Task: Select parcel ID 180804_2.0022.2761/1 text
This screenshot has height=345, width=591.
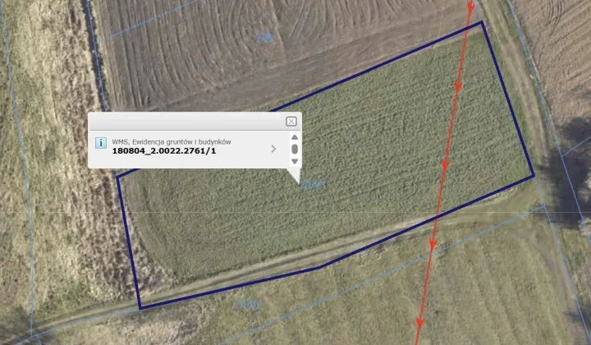Action: [x=164, y=151]
